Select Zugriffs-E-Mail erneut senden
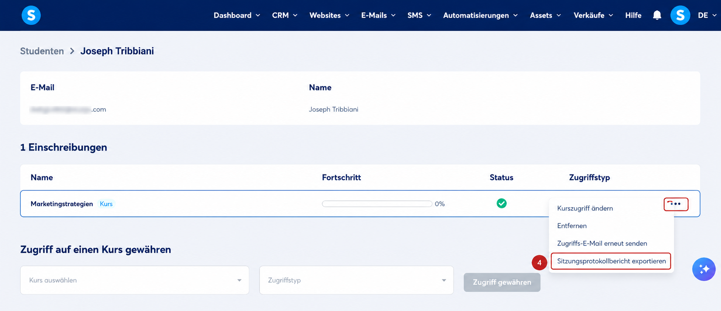The image size is (721, 311). [x=602, y=243]
